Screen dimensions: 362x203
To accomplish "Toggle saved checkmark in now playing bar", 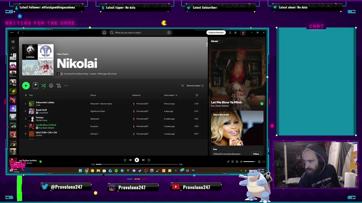I will coord(40,162).
